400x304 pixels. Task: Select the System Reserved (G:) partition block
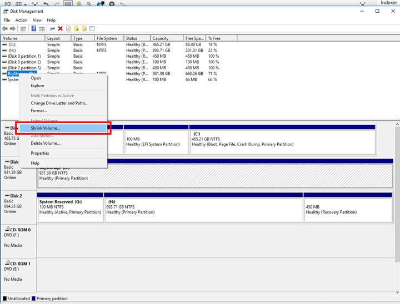tap(70, 207)
